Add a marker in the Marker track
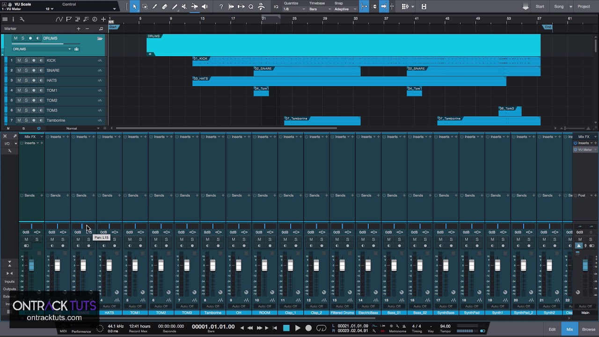This screenshot has width=599, height=337. (78, 29)
